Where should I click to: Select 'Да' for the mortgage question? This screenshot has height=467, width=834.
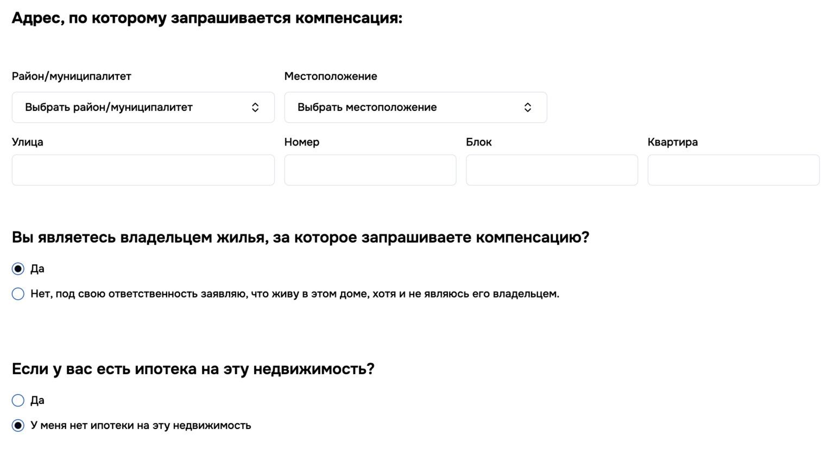click(x=18, y=400)
